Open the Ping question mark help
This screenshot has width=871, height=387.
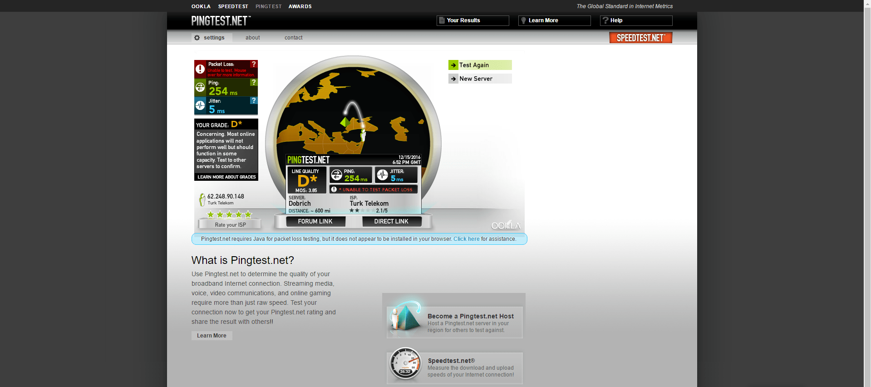click(x=254, y=82)
